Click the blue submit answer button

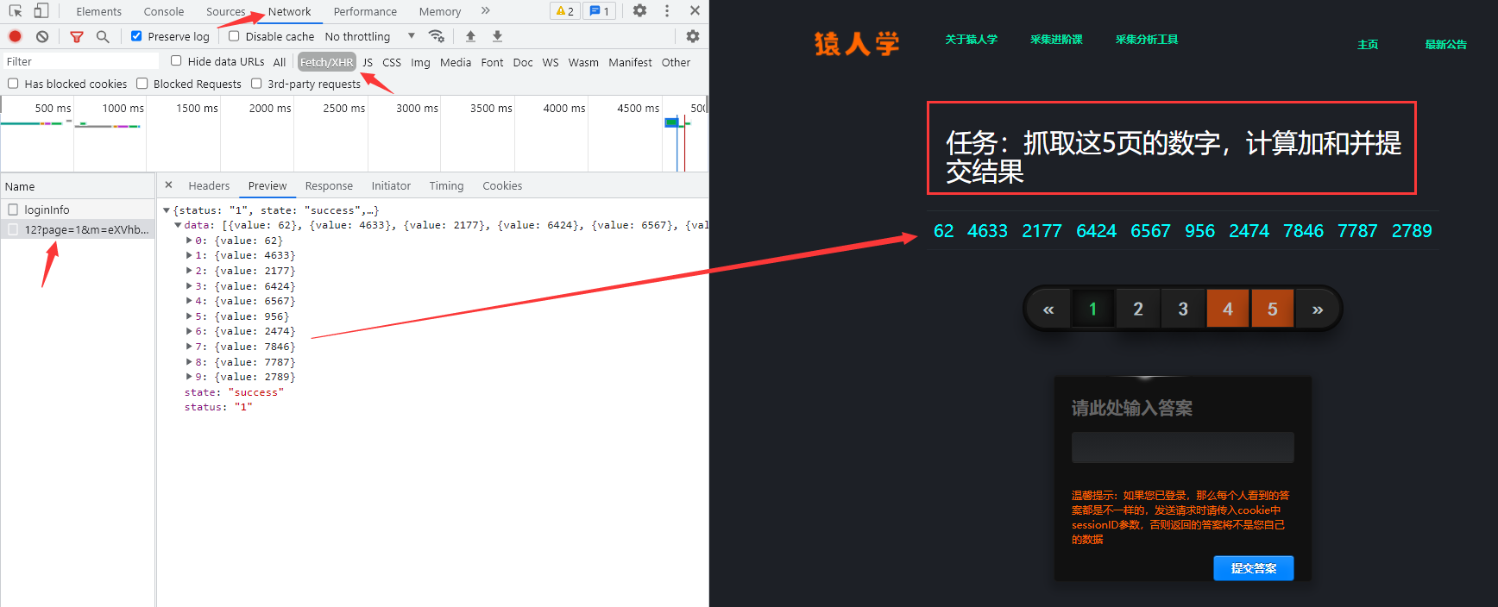click(x=1253, y=568)
